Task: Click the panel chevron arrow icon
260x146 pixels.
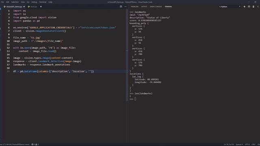Action: pyautogui.click(x=258, y=6)
